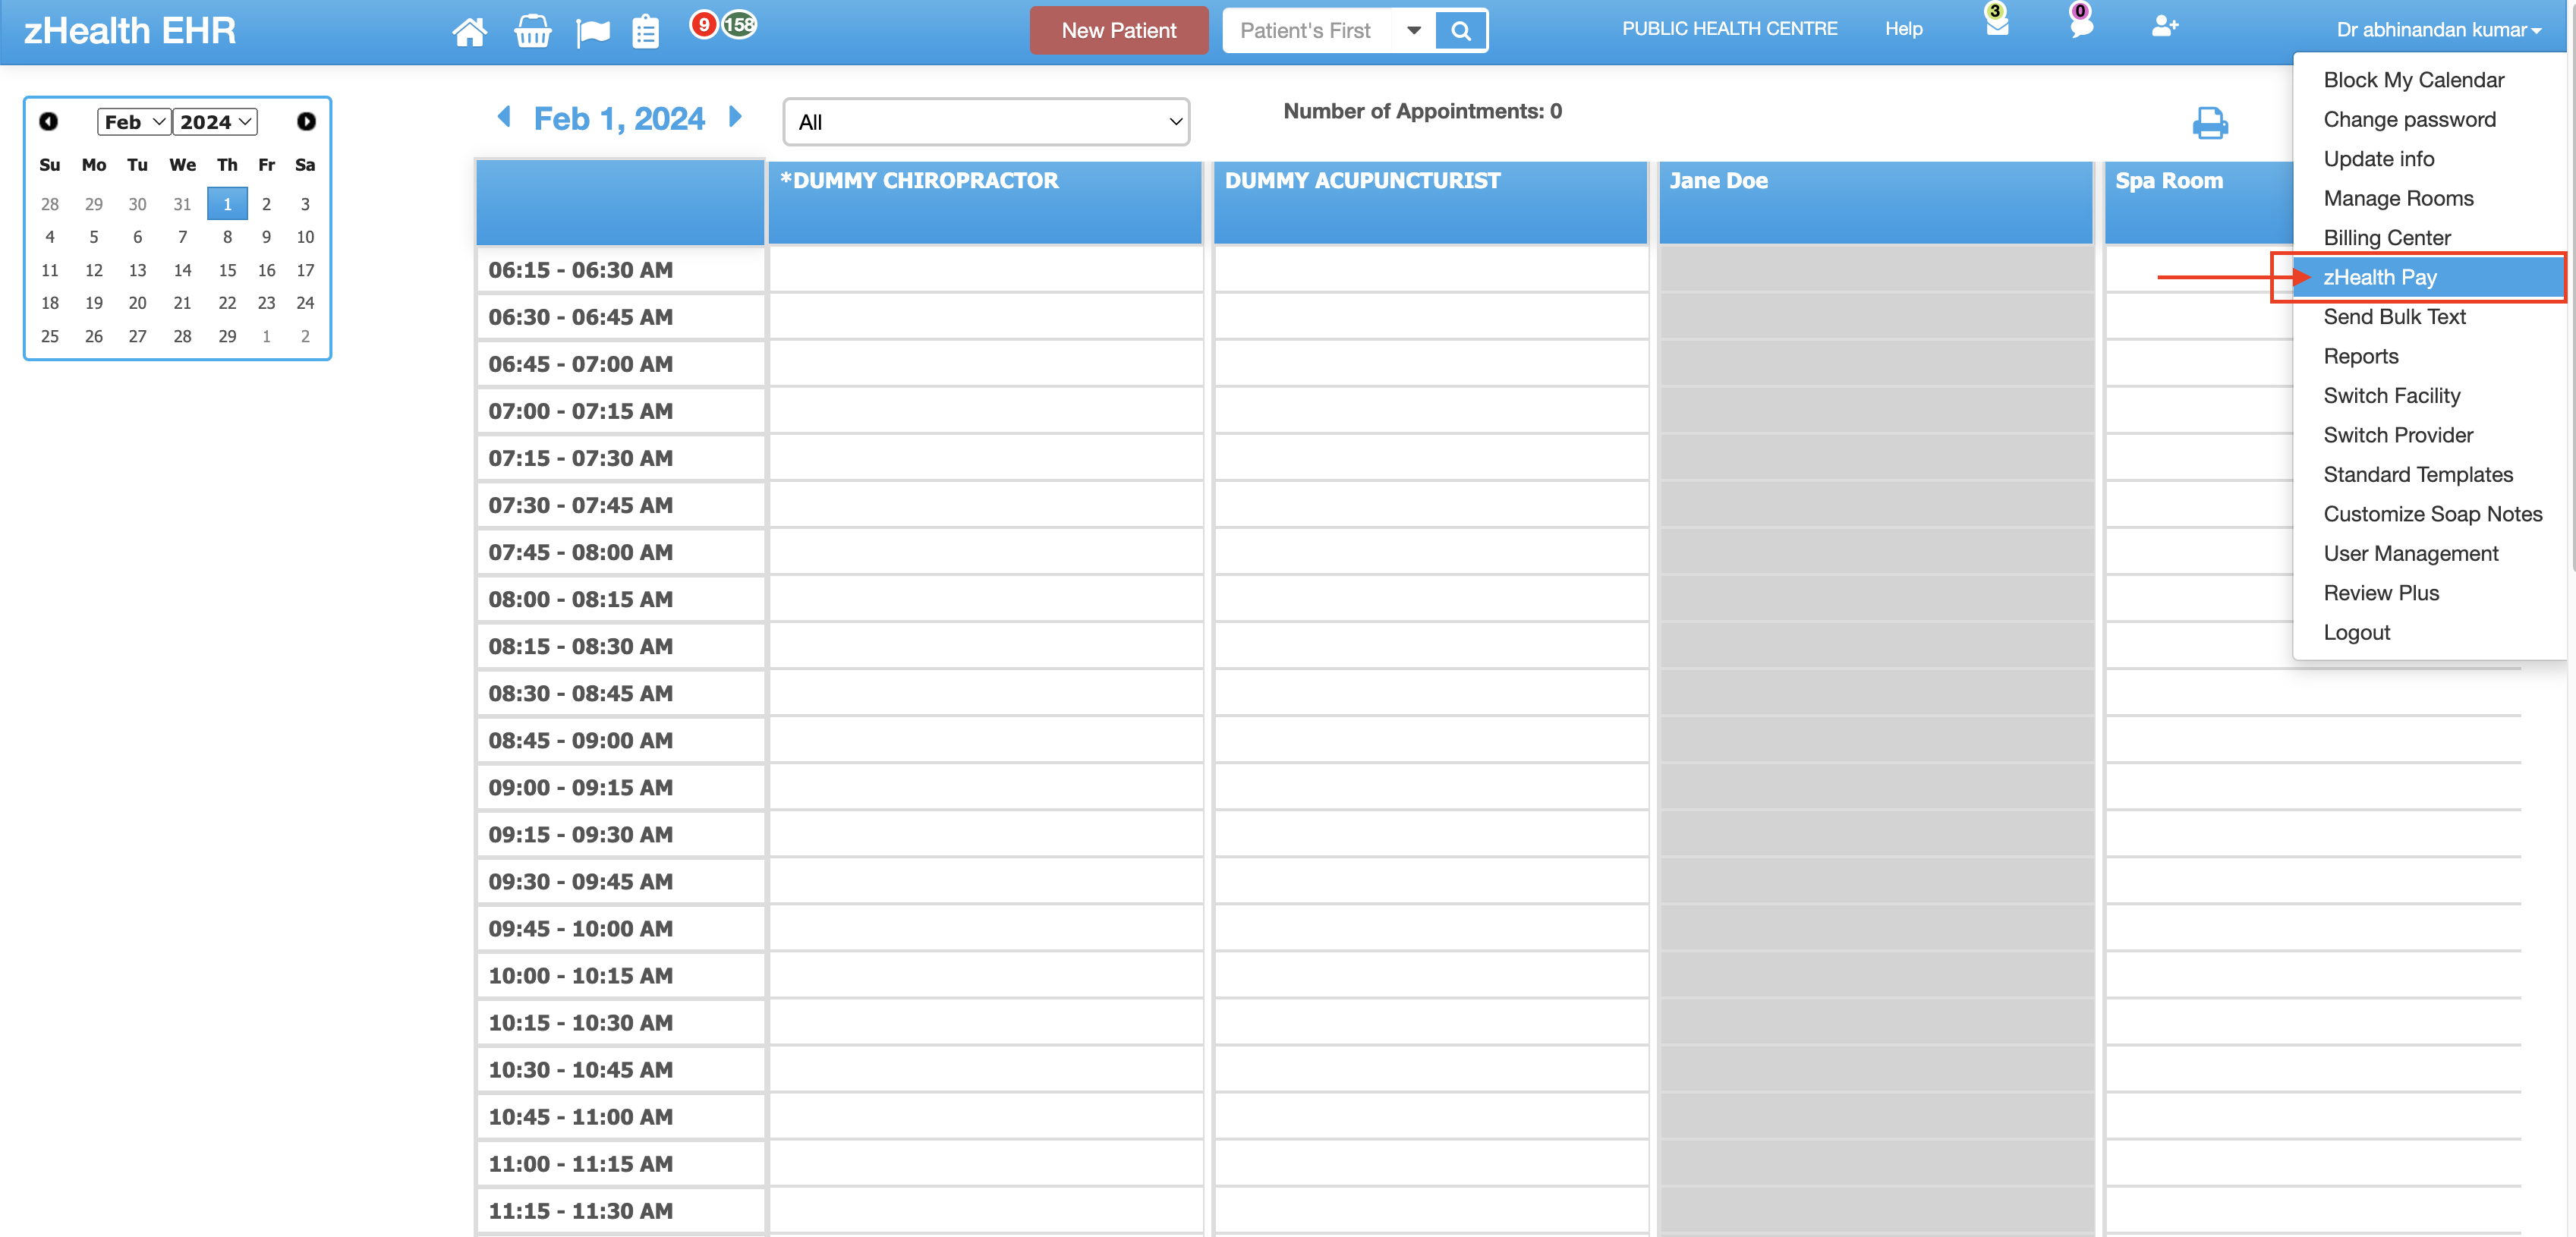
Task: Click chiropractor slot at 07:00 - 07:15 AM
Action: click(x=985, y=411)
